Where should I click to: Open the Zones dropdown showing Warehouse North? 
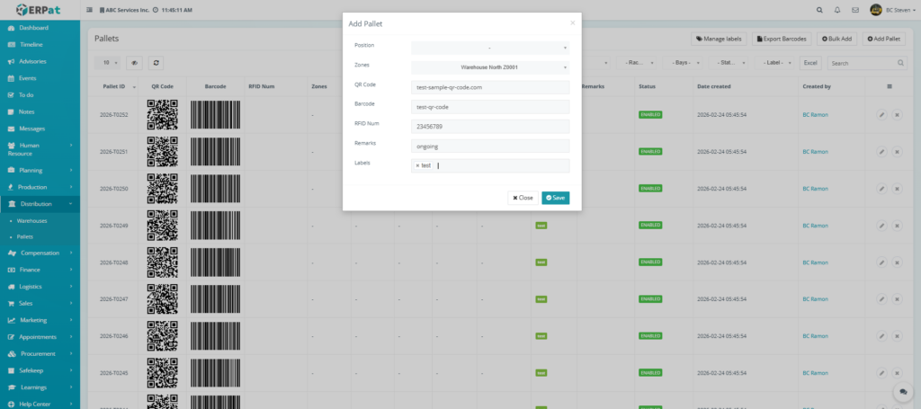tap(490, 67)
